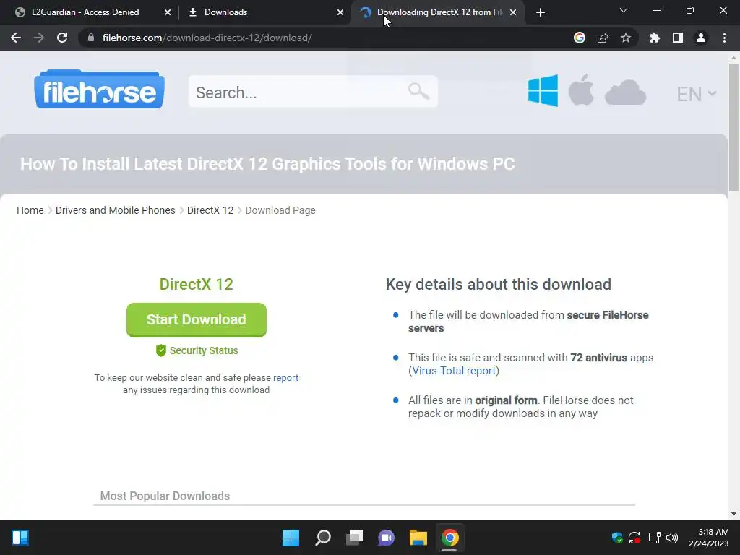Open the Windows Start menu
This screenshot has width=740, height=555.
coord(291,538)
